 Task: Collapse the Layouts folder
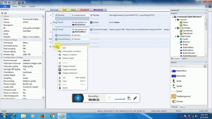click(x=176, y=20)
